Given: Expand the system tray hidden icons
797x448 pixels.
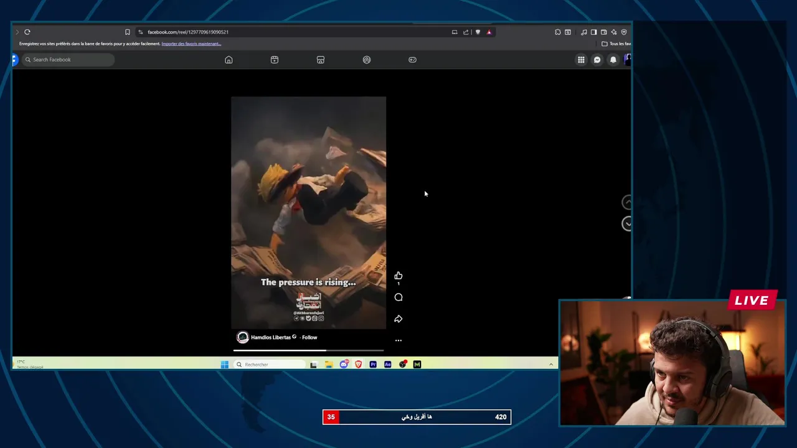Looking at the screenshot, I should click(551, 365).
